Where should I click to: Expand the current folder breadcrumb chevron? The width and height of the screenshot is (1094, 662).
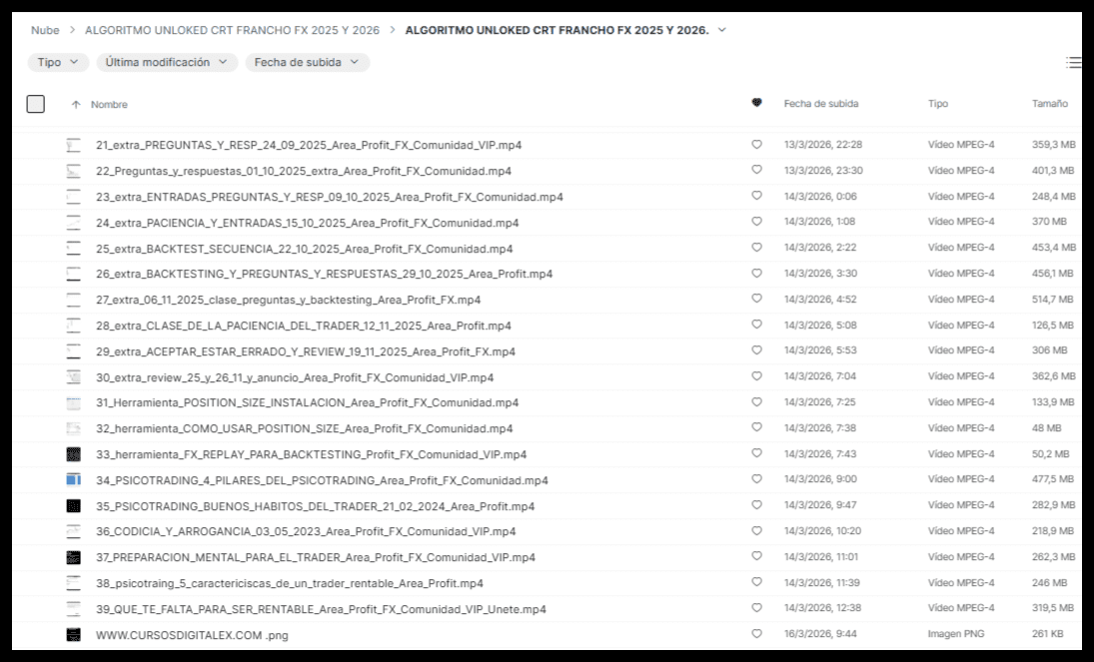pos(722,30)
